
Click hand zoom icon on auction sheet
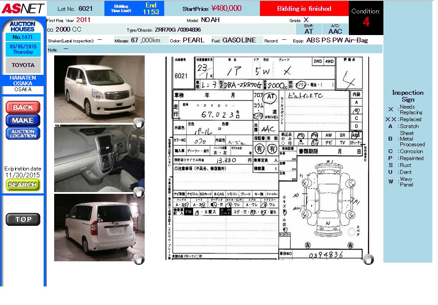(368, 259)
